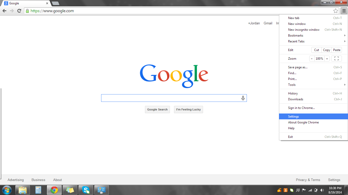Select Print... in the Chrome menu

point(314,79)
